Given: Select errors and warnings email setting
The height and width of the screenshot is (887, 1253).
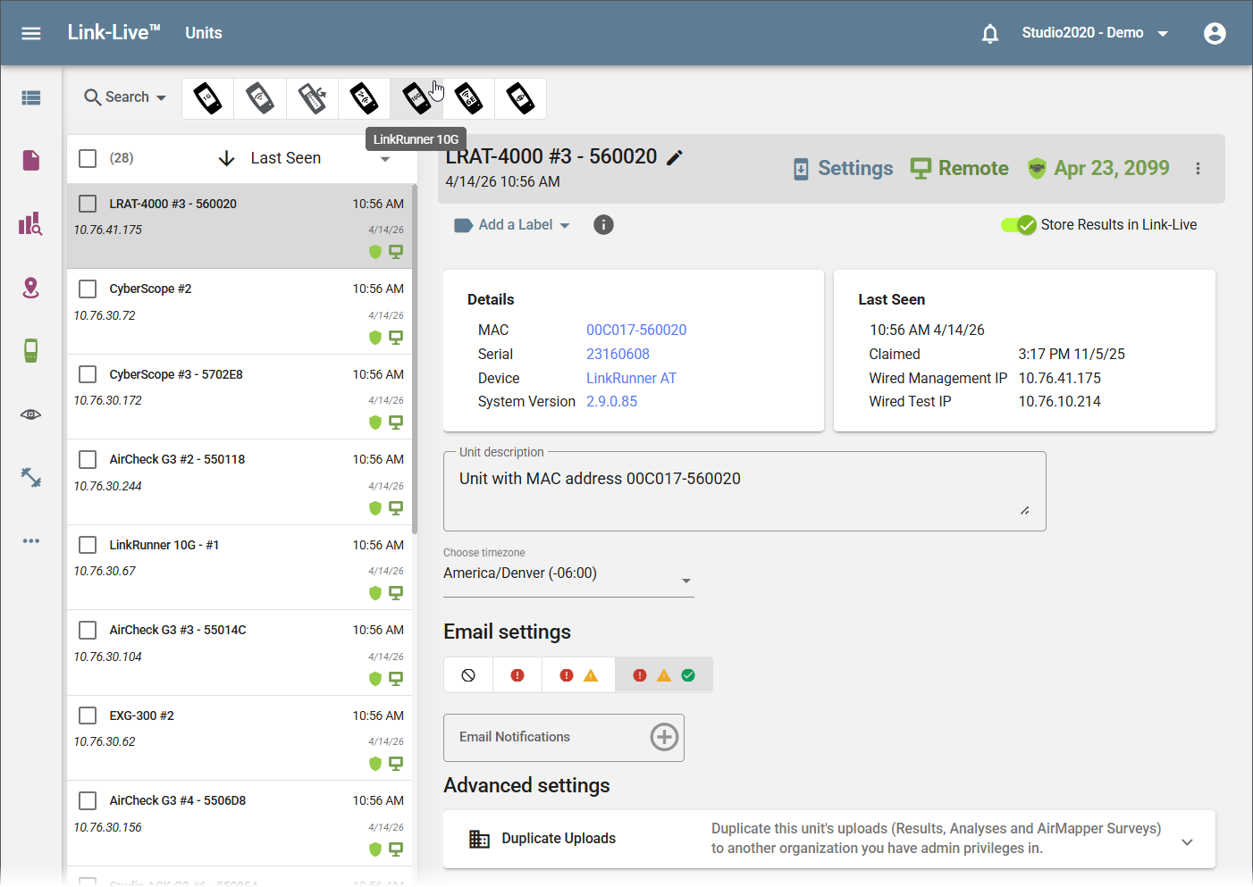Looking at the screenshot, I should click(578, 675).
